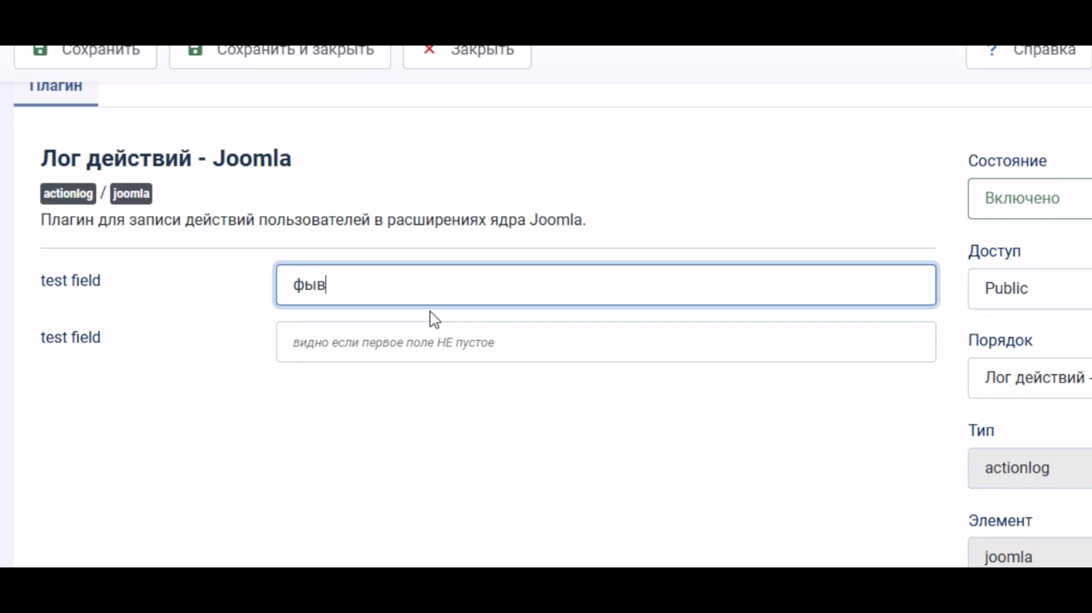Click the red X icon beside Закрыть

[429, 51]
